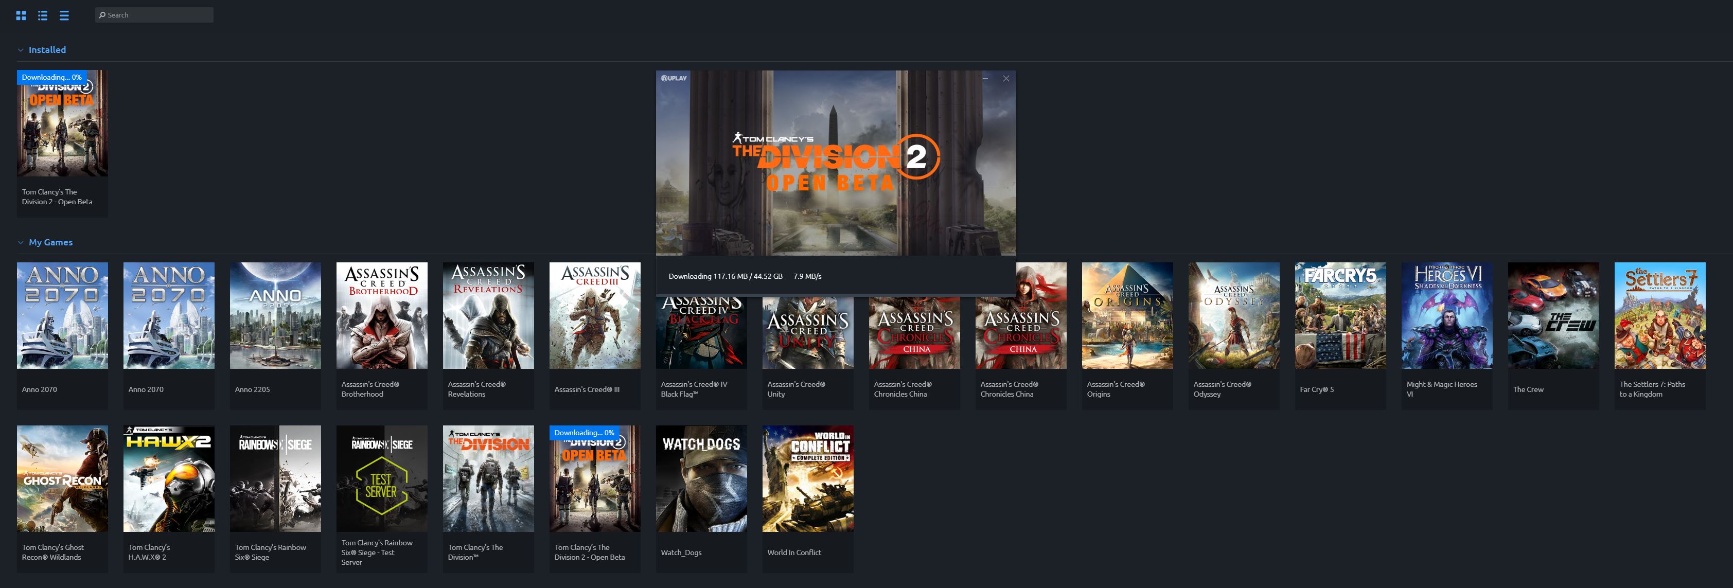Close the Division 2 download popup

[x=1006, y=79]
